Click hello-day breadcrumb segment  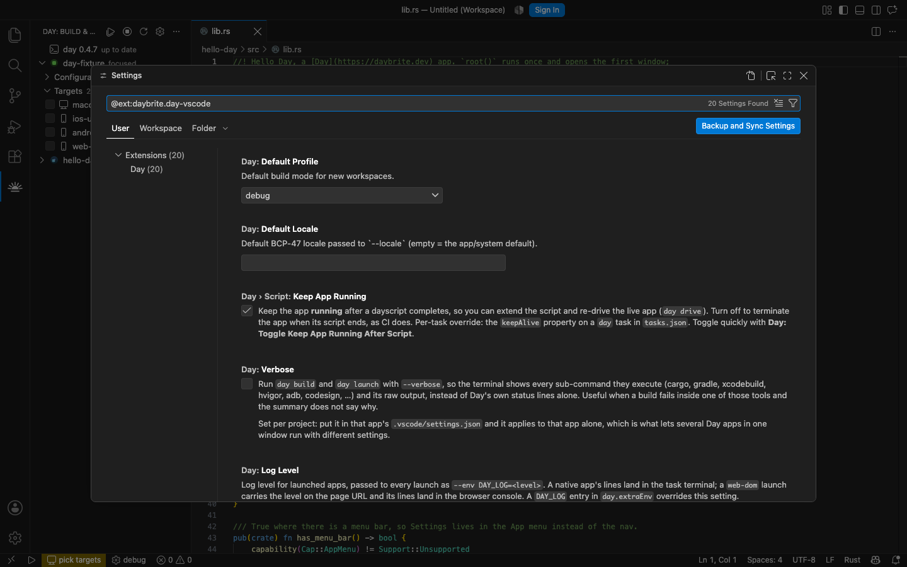point(219,49)
